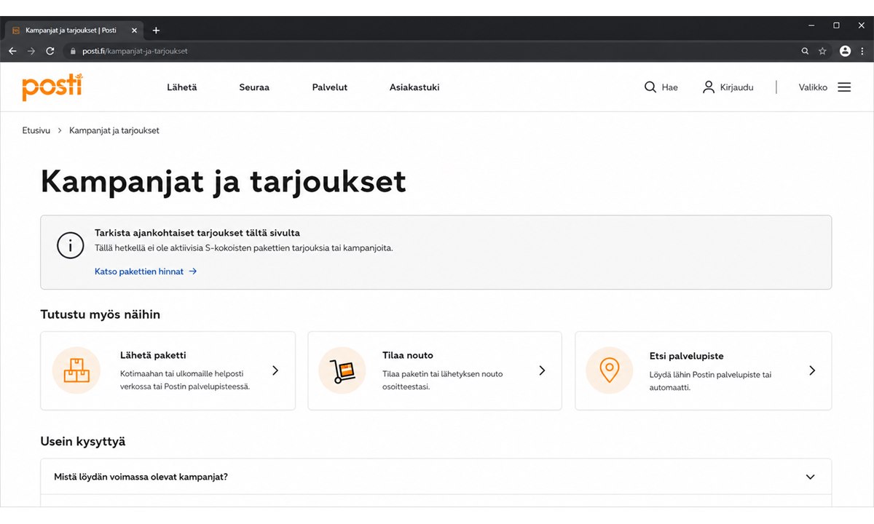Open the search magnifier icon beside Hae
The image size is (874, 524).
pos(650,87)
